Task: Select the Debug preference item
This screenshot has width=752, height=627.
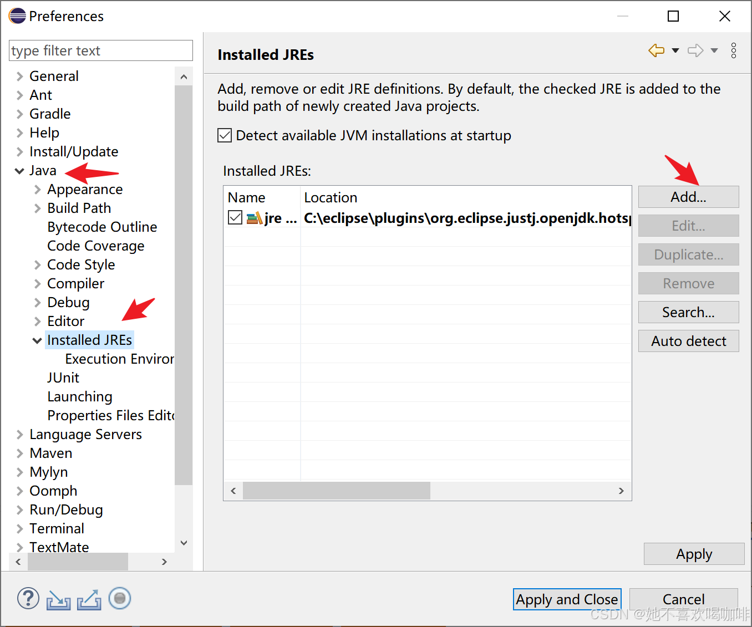Action: [x=68, y=303]
